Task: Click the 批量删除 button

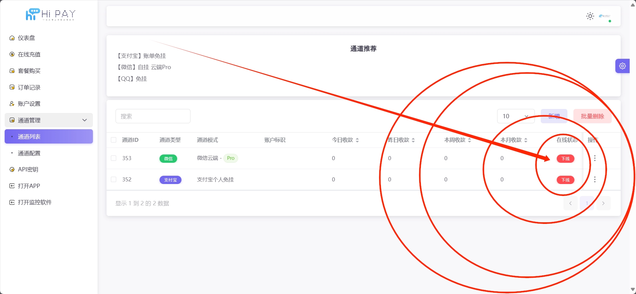Action: point(592,116)
